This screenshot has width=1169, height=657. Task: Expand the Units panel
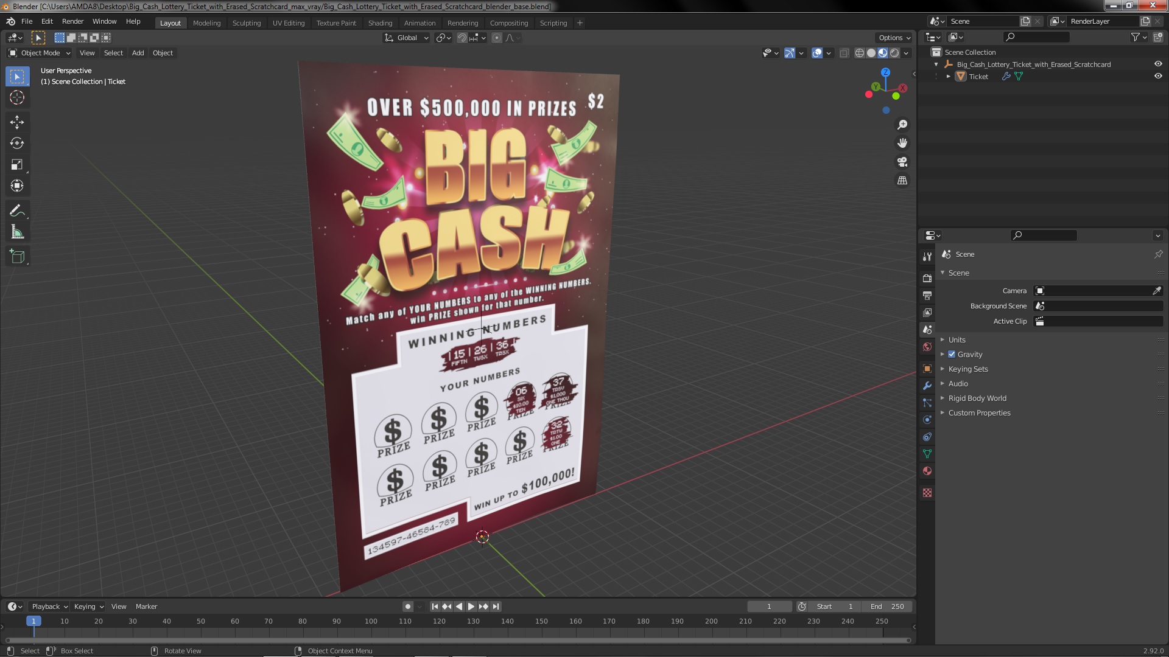(x=957, y=339)
